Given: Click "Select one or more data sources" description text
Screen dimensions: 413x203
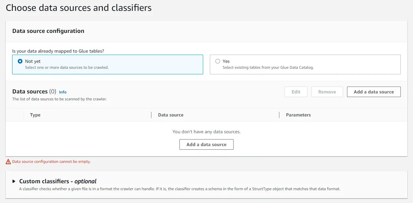Looking at the screenshot, I should (67, 67).
